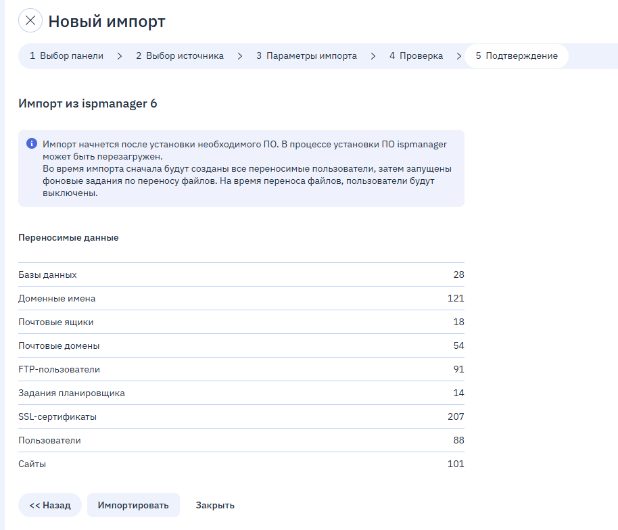Viewport: 618px width, 530px height.
Task: Select the SSL-сертификаты row
Action: [241, 416]
